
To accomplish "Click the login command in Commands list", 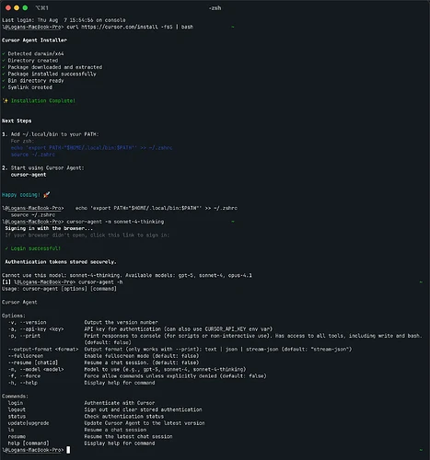I will pyautogui.click(x=16, y=403).
